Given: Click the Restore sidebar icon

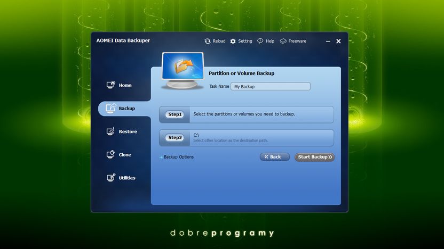Looking at the screenshot, I should pyautogui.click(x=110, y=131).
